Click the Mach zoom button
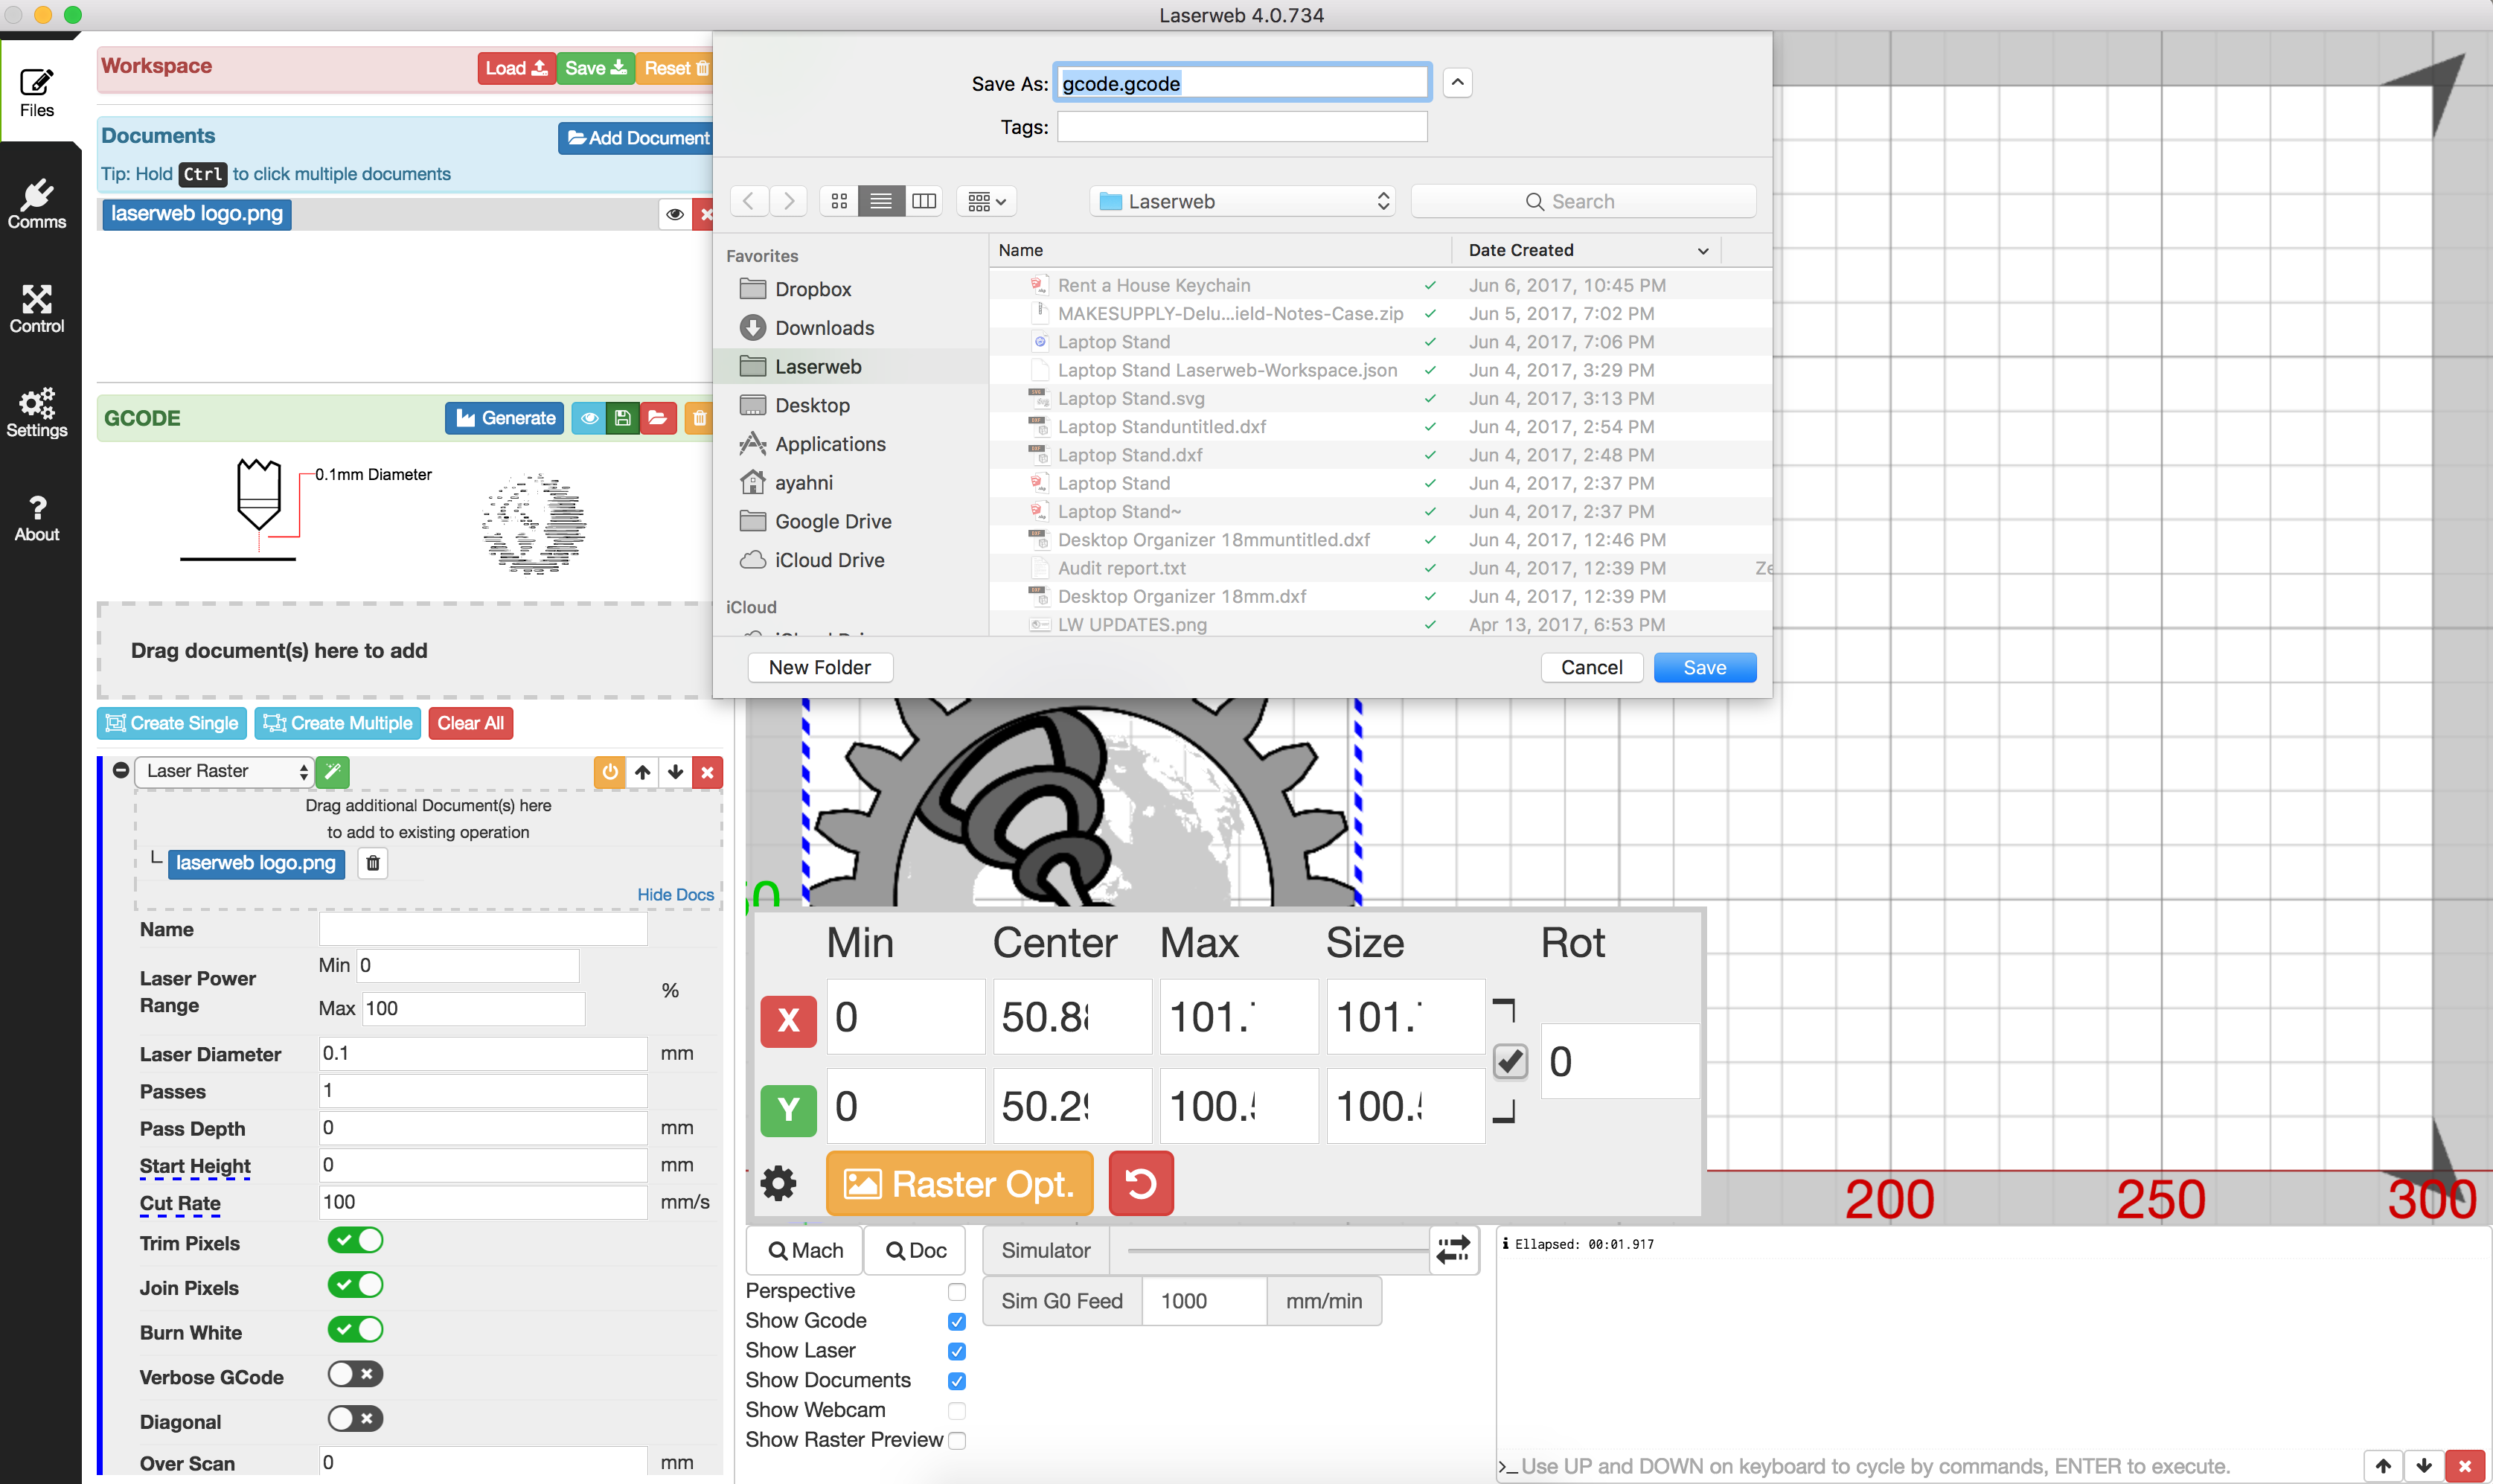 pos(804,1250)
